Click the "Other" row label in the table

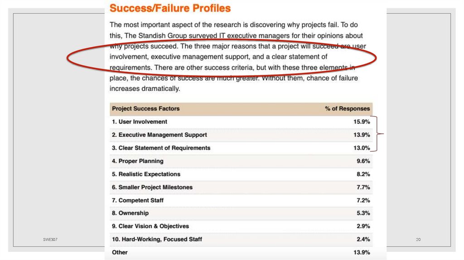pos(120,253)
